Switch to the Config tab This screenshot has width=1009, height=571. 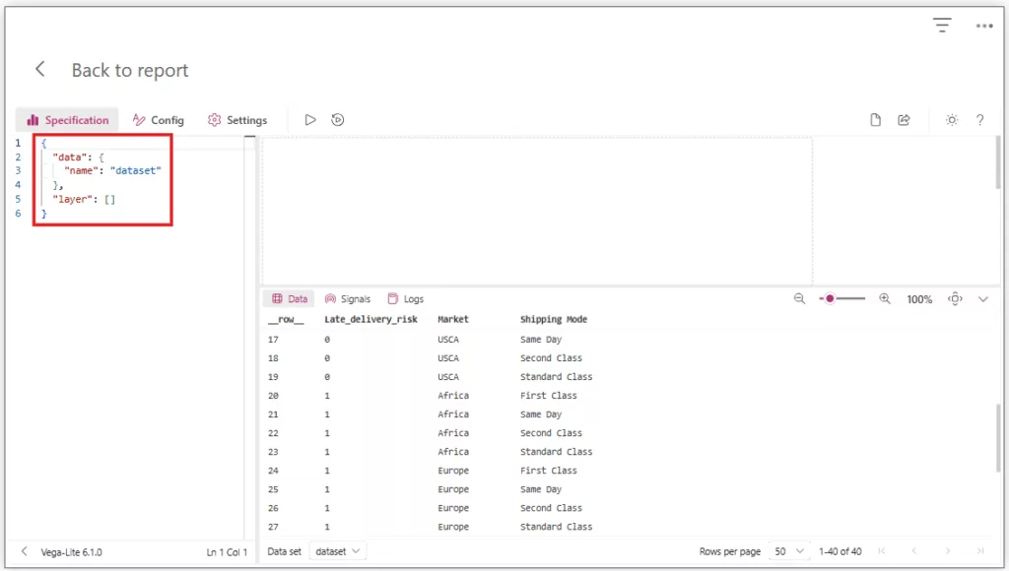tap(159, 120)
